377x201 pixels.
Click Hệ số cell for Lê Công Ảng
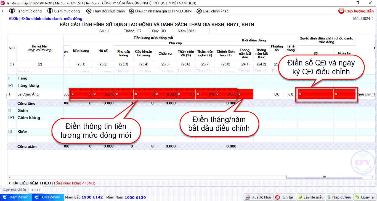[103, 94]
